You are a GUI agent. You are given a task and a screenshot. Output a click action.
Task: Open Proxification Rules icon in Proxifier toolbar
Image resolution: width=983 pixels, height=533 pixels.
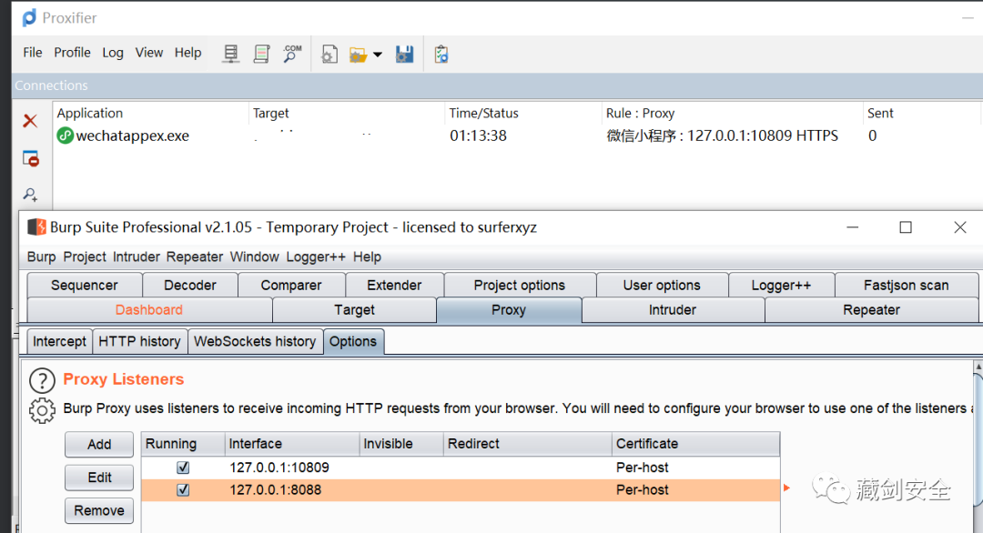(261, 55)
